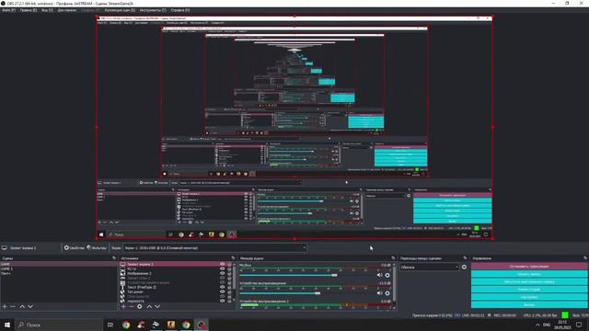
Task: Select GAME scene in Scenes list
Action: coord(59,264)
